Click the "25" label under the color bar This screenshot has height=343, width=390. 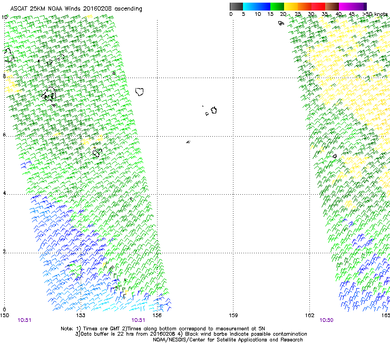(x=298, y=14)
